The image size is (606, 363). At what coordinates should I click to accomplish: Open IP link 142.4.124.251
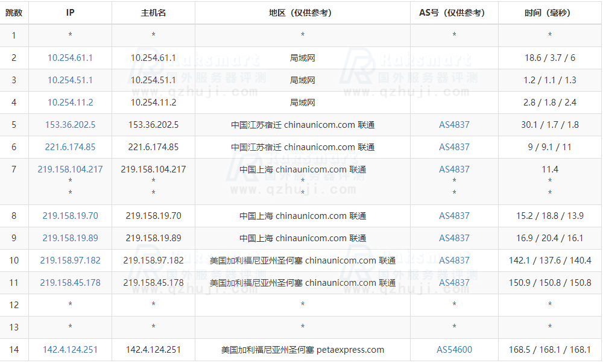coord(70,350)
